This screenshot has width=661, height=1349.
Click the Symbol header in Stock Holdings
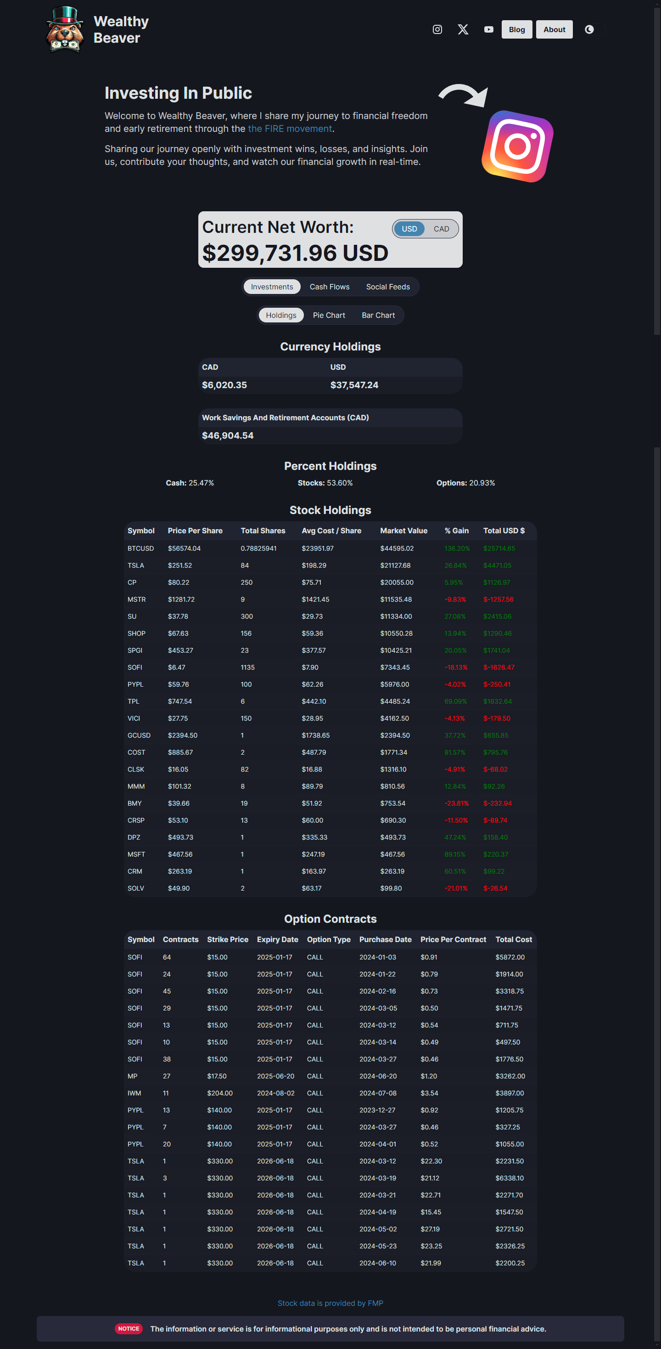(x=141, y=531)
